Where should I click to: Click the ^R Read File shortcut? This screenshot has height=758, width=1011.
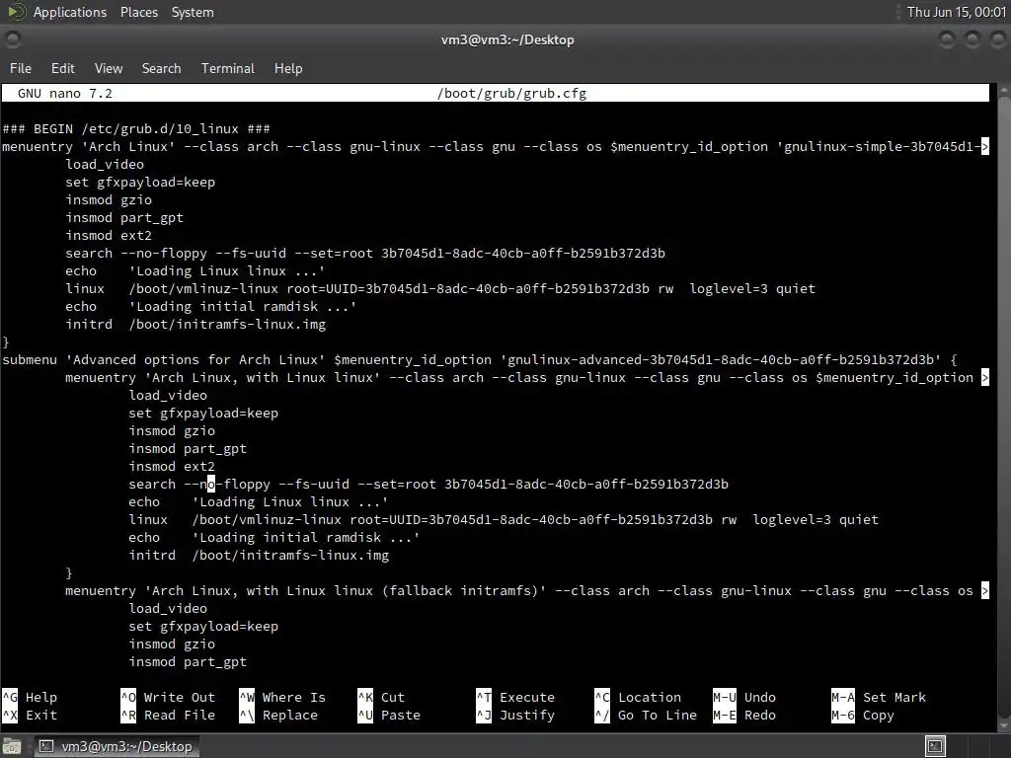coord(168,716)
